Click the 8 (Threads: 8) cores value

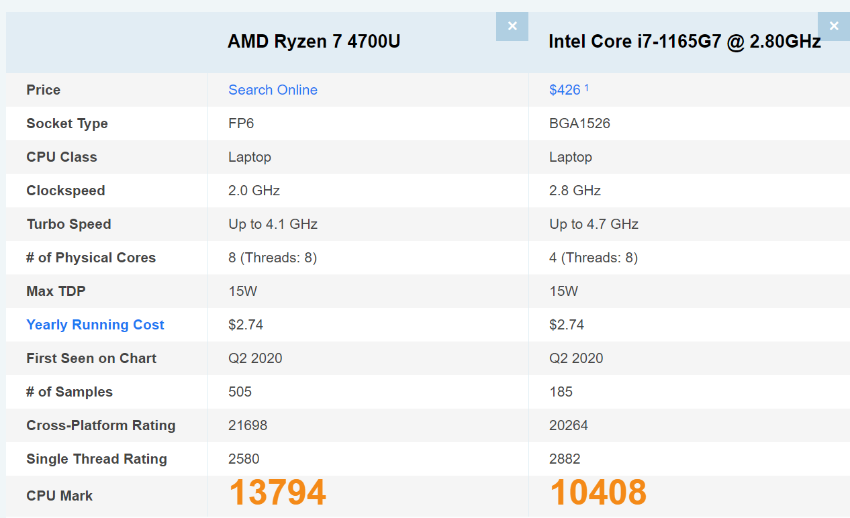tap(273, 258)
